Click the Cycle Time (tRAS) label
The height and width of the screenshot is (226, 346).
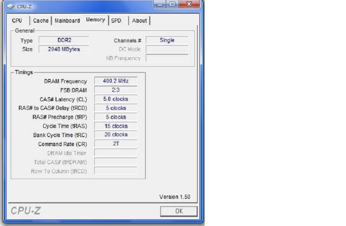point(65,126)
